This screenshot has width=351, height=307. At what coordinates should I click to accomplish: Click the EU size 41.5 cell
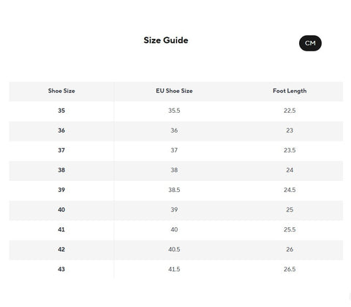[174, 269]
